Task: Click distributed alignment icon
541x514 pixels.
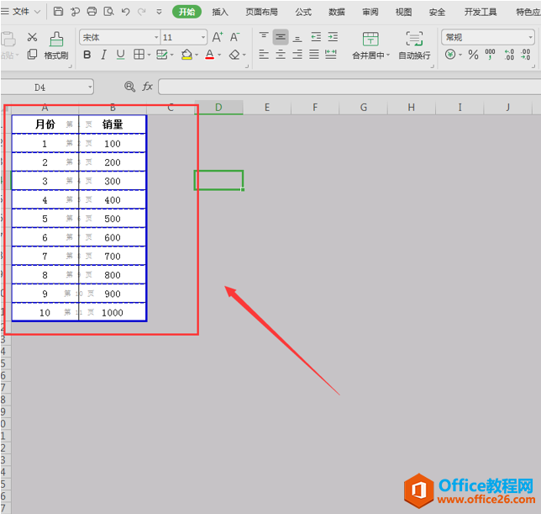Action: (331, 54)
